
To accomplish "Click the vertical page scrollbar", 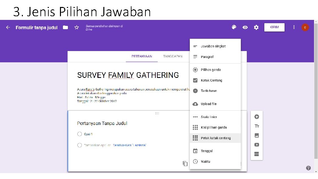I will click(x=316, y=91).
